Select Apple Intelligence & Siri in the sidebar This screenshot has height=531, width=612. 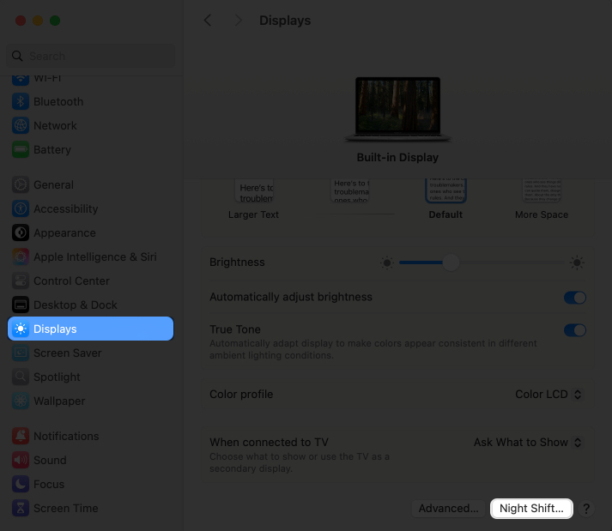click(90, 256)
